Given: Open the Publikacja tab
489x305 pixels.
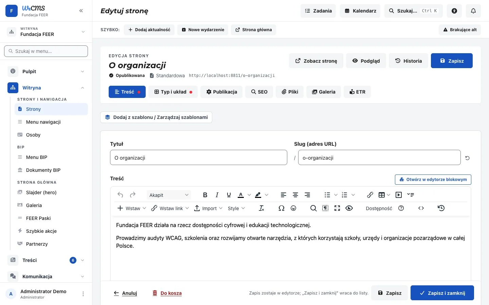Looking at the screenshot, I should click(x=221, y=92).
